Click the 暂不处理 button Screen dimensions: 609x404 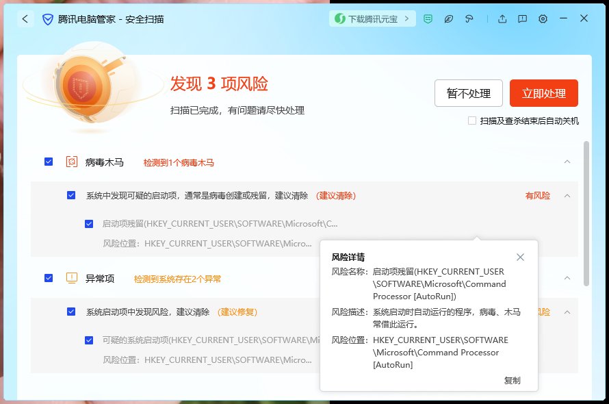click(x=469, y=93)
